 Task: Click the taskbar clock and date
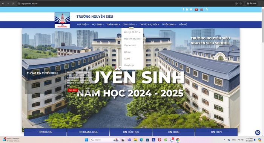249,140
